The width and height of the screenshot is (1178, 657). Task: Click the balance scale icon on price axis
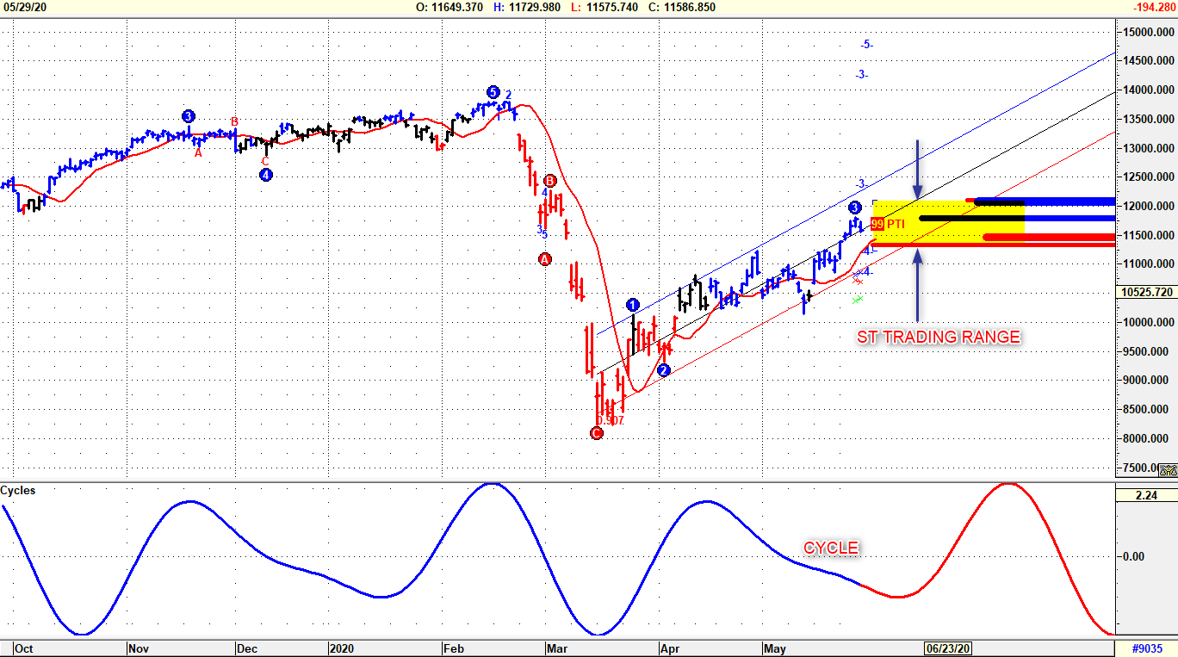click(1168, 470)
